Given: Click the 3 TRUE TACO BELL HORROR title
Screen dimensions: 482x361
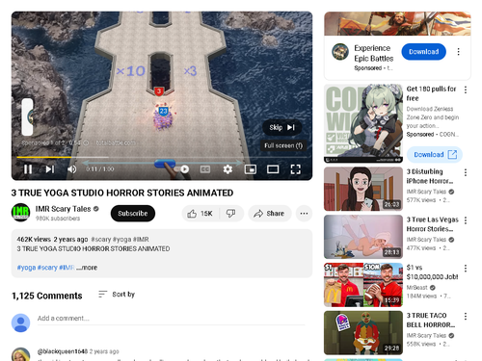Looking at the screenshot, I should [x=431, y=320].
